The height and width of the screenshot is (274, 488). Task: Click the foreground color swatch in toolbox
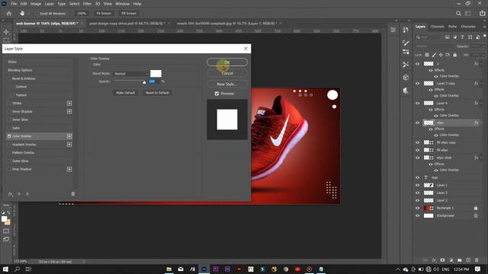point(4,219)
